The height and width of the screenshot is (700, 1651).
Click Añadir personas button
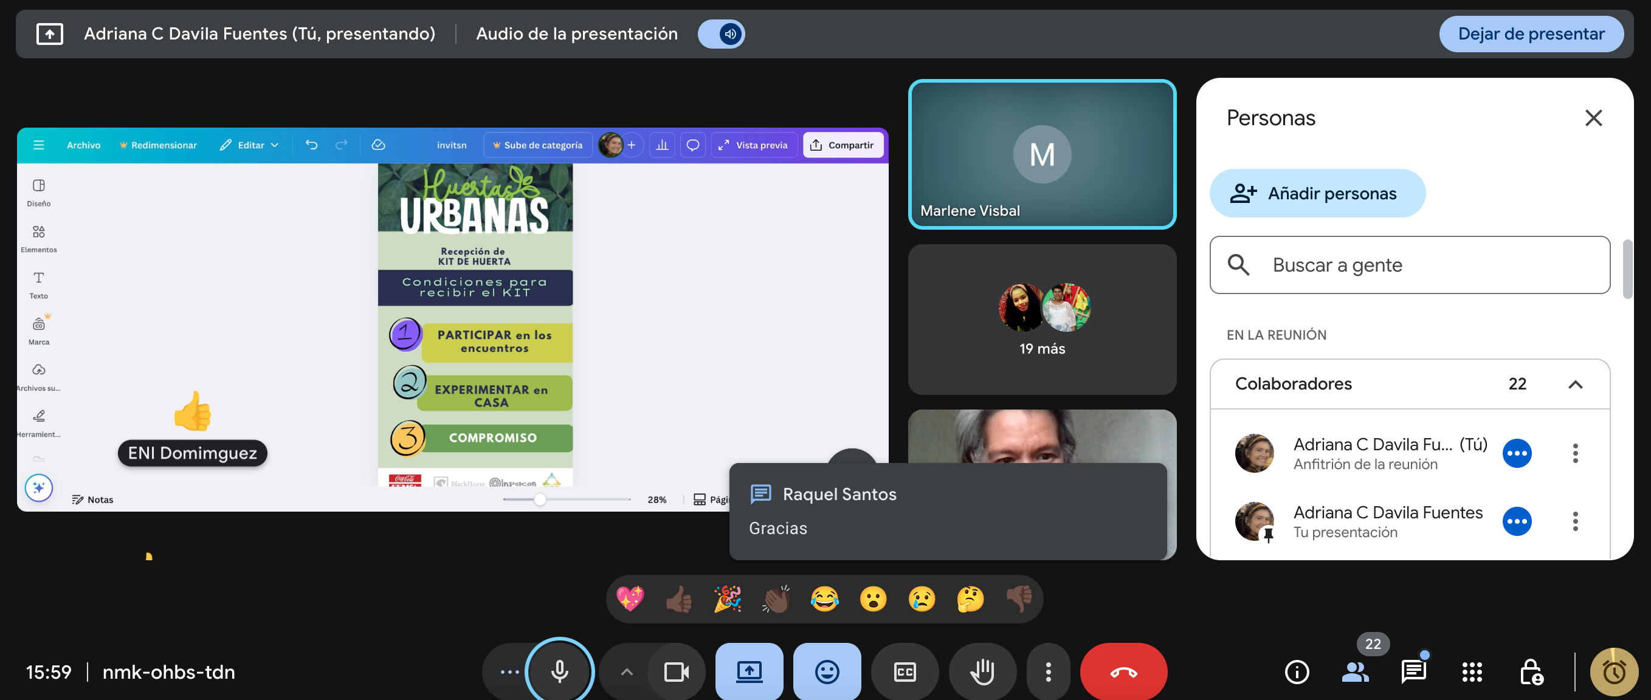1317,193
